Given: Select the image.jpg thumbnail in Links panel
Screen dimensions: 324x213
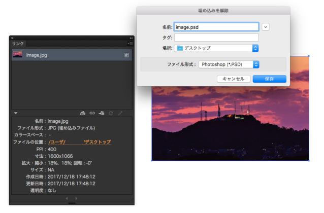Looking at the screenshot, I should click(x=17, y=55).
